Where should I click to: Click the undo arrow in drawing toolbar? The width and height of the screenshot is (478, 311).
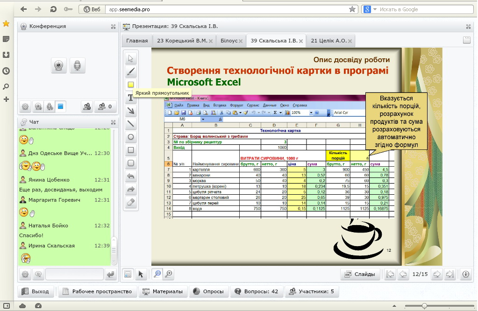pyautogui.click(x=131, y=176)
